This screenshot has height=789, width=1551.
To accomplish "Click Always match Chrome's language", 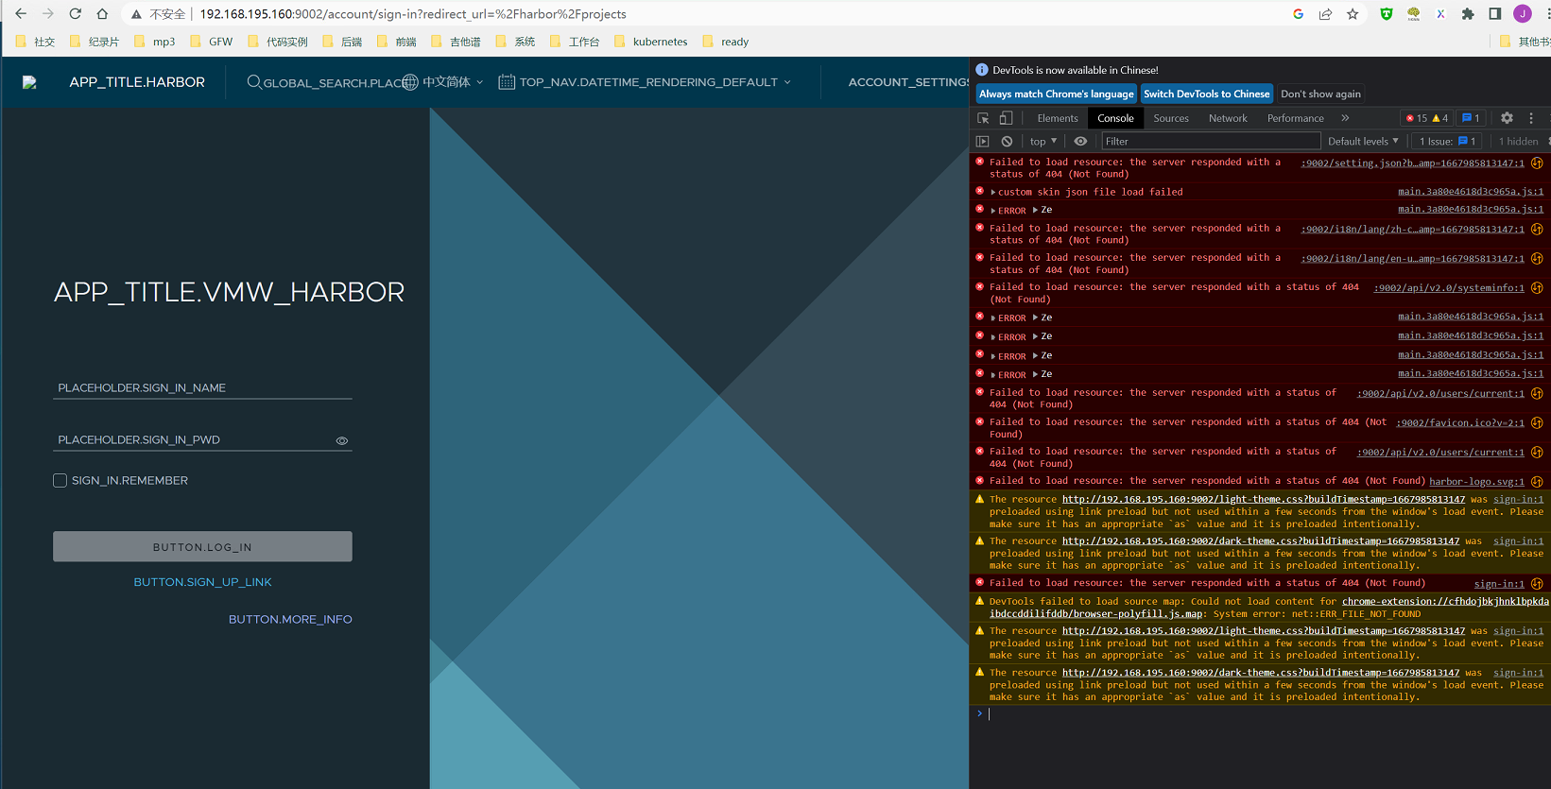I will [x=1057, y=94].
